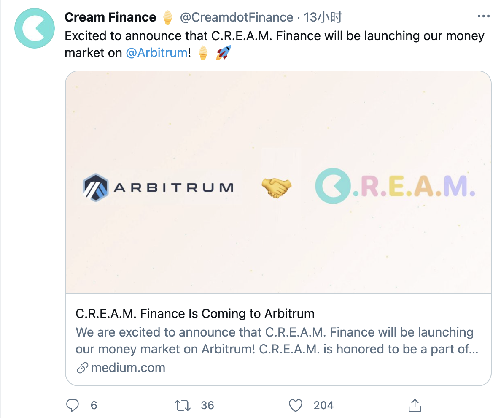Open the medium.com link with chain icon

tap(121, 368)
